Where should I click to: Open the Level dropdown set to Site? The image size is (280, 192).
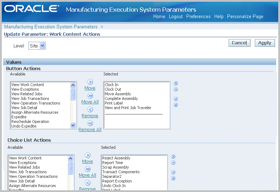[37, 46]
